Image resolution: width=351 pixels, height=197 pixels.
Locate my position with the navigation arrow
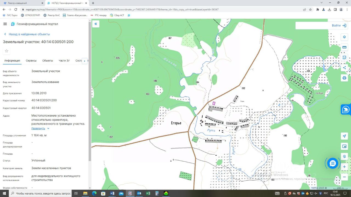[x=344, y=136]
